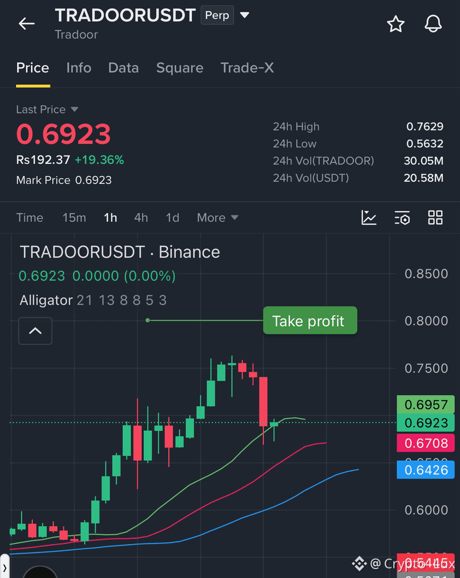
Task: Select the 15m interval
Action: pyautogui.click(x=74, y=217)
